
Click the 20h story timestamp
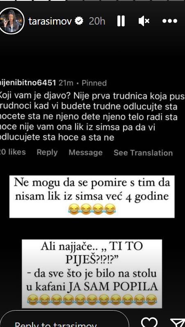click(x=97, y=21)
